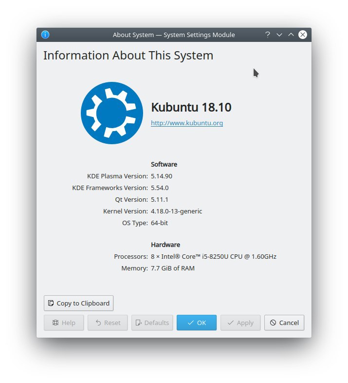Click the OS Type label

pos(135,223)
